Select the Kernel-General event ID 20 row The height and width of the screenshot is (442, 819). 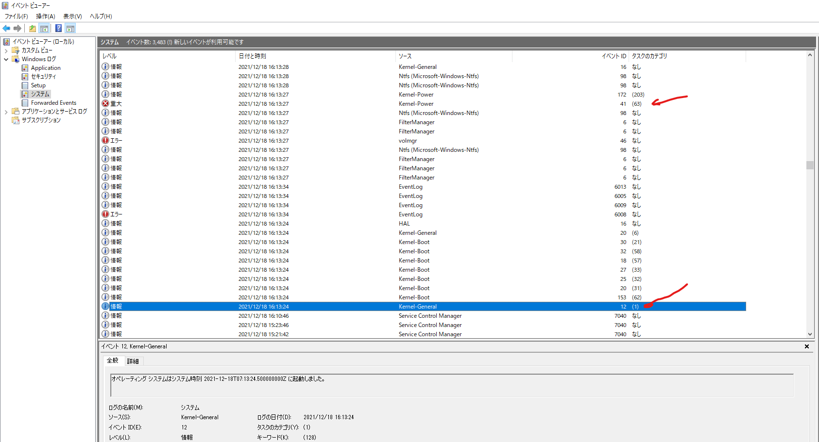(423, 233)
